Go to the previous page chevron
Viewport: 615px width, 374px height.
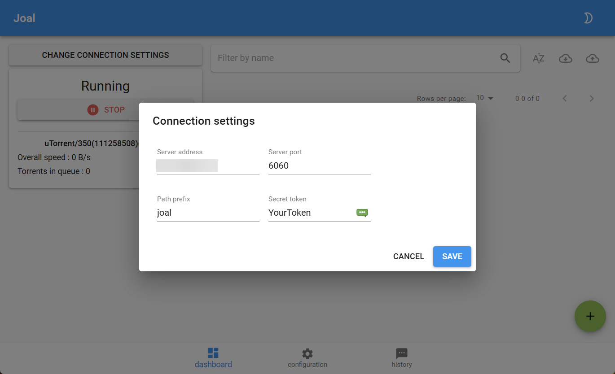tap(565, 99)
